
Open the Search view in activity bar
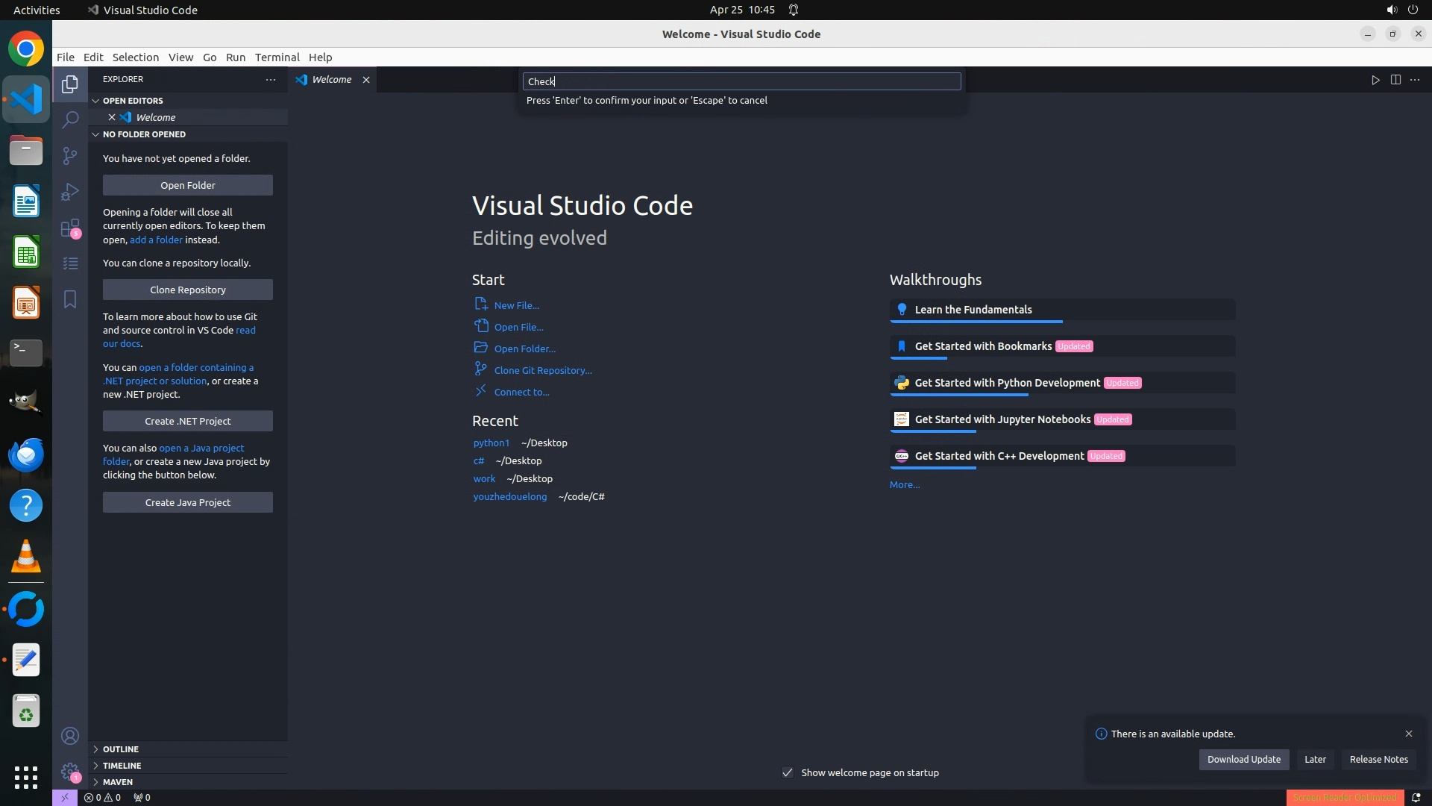pos(70,119)
